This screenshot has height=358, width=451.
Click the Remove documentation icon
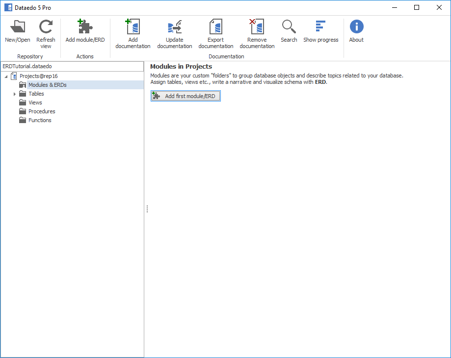pos(257,27)
